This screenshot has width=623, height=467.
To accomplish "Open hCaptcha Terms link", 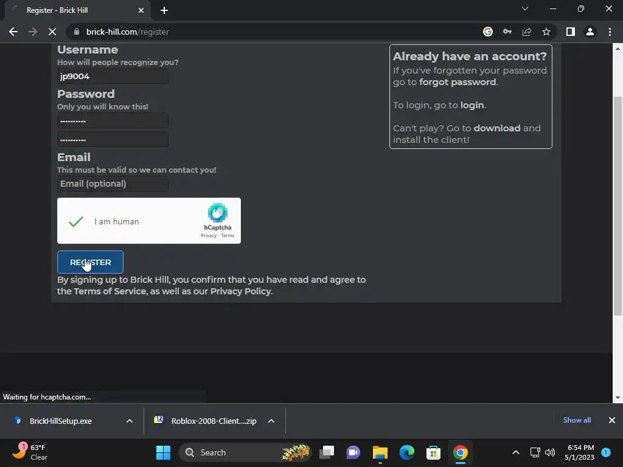I will pyautogui.click(x=228, y=235).
